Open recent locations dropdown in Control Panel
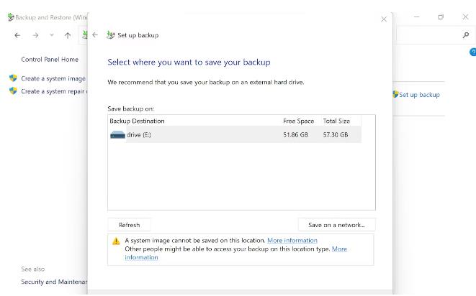The image size is (476, 296). pos(52,35)
